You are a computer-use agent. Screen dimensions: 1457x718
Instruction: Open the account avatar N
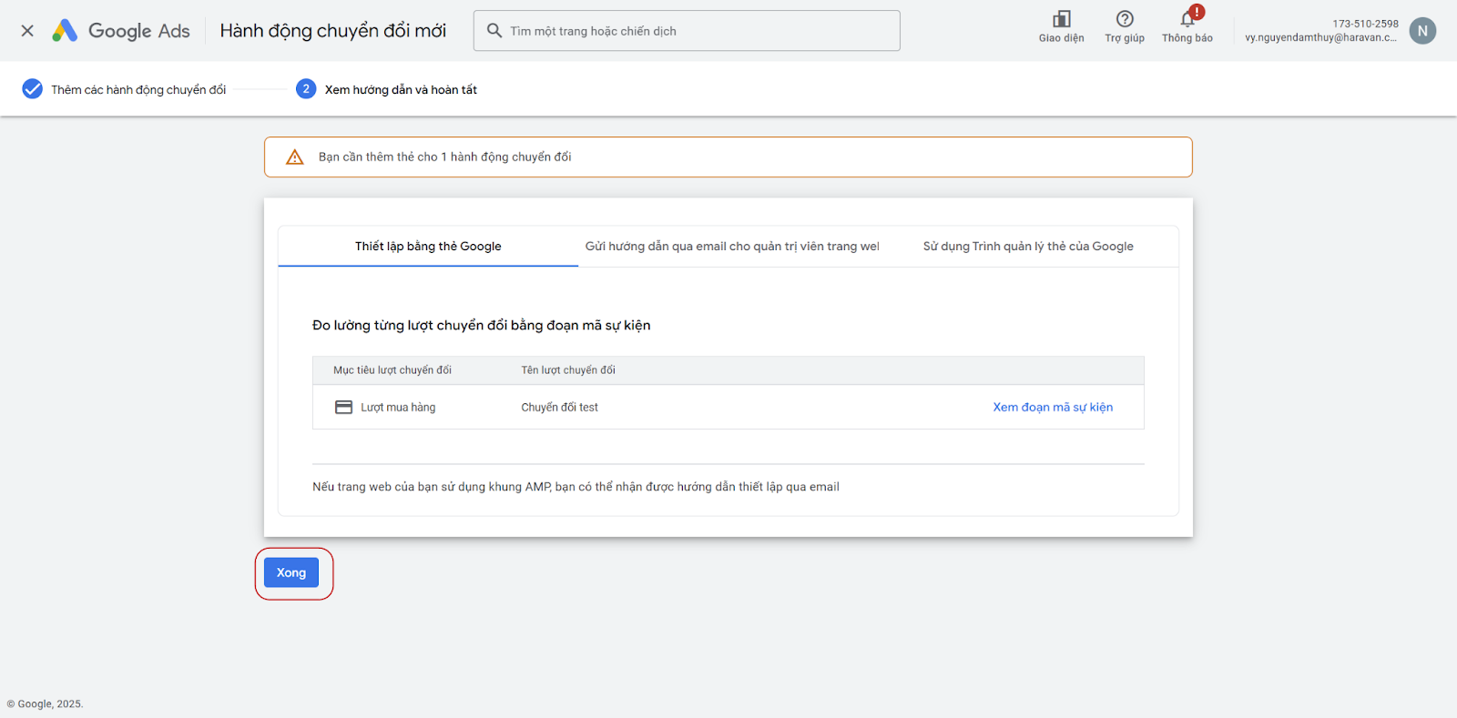coord(1422,31)
